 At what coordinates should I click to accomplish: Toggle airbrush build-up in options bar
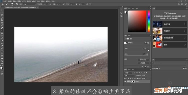pyautogui.click(x=64, y=4)
